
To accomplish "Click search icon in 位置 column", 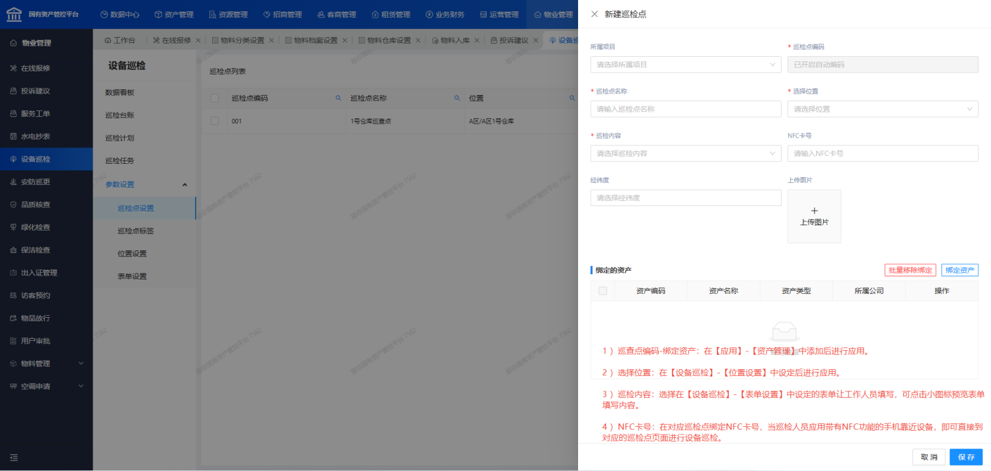I will point(572,98).
